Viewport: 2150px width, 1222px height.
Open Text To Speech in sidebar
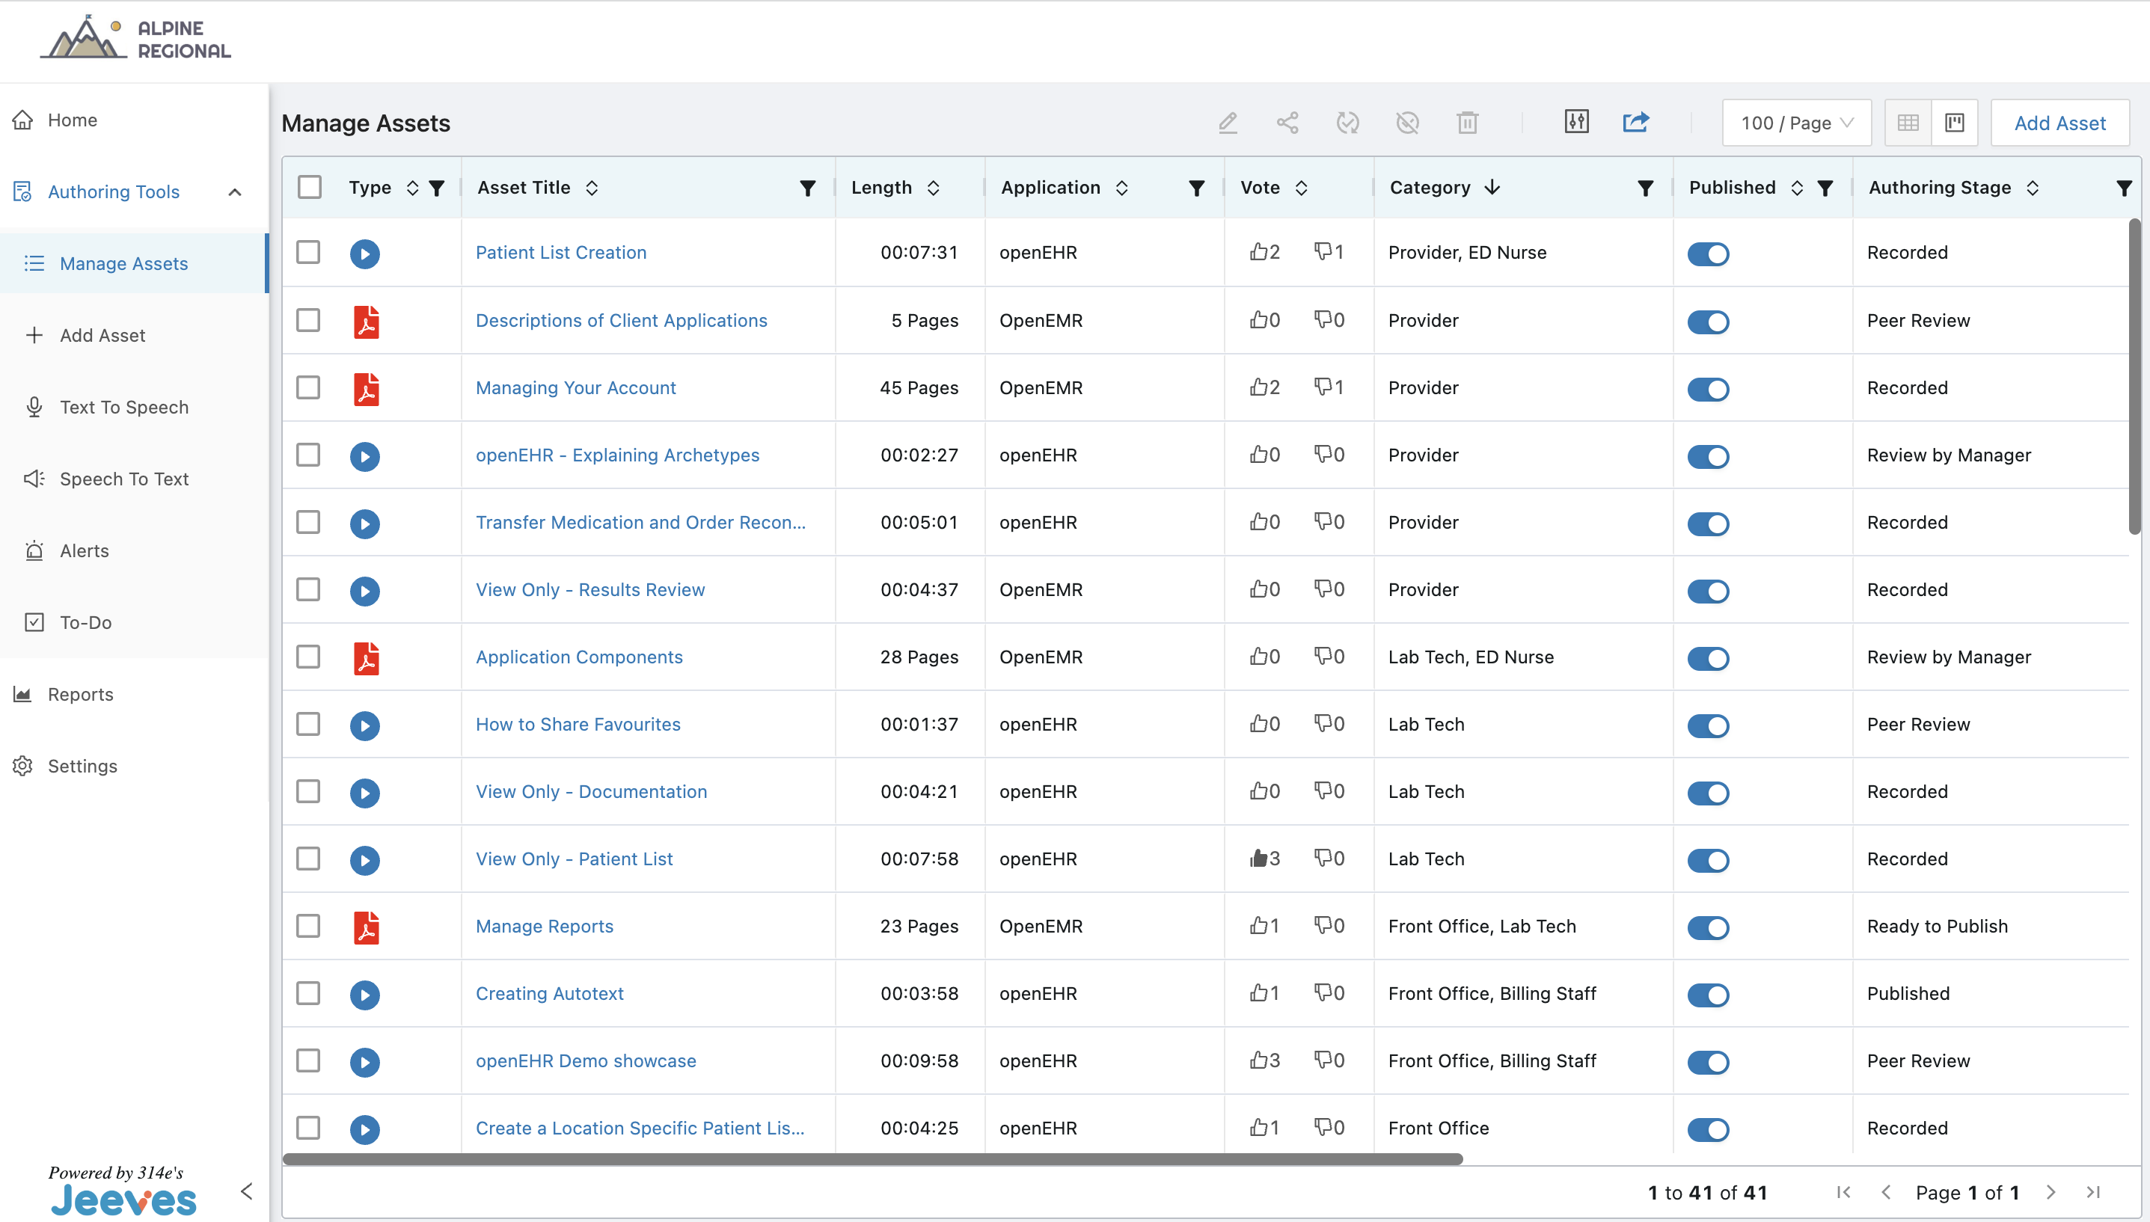(x=123, y=407)
